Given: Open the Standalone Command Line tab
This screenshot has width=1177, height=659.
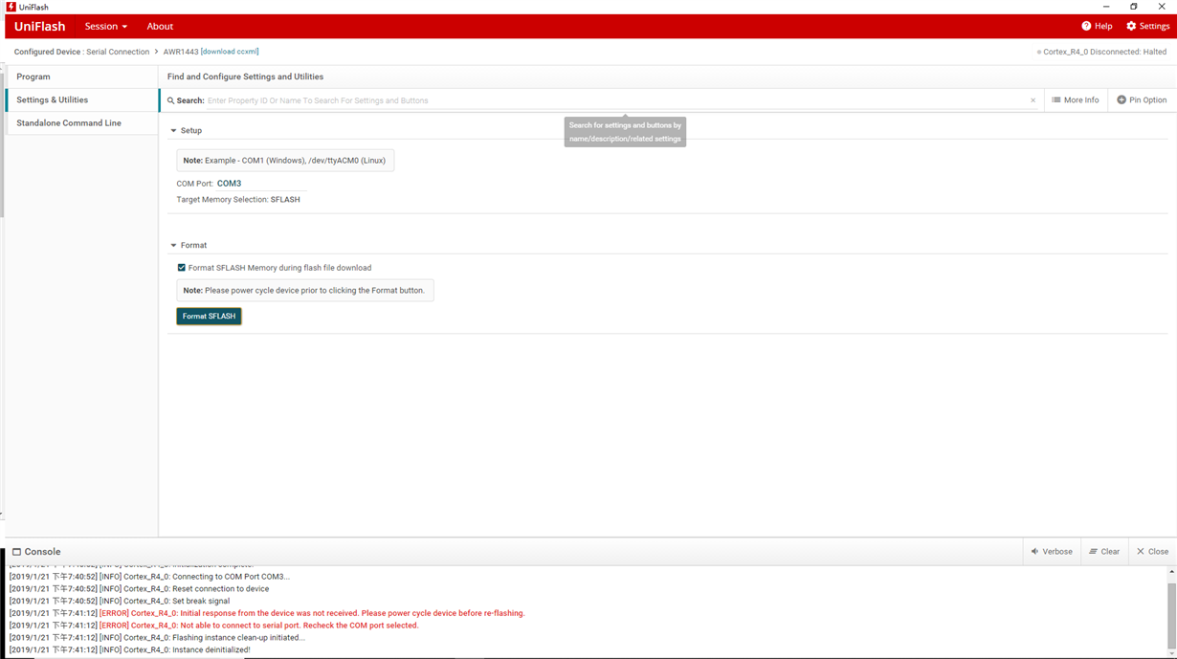Looking at the screenshot, I should [x=81, y=122].
